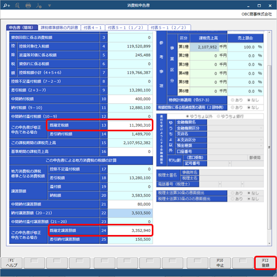Click the 支店名 input field
This screenshot has height=277, width=277.
(235, 134)
